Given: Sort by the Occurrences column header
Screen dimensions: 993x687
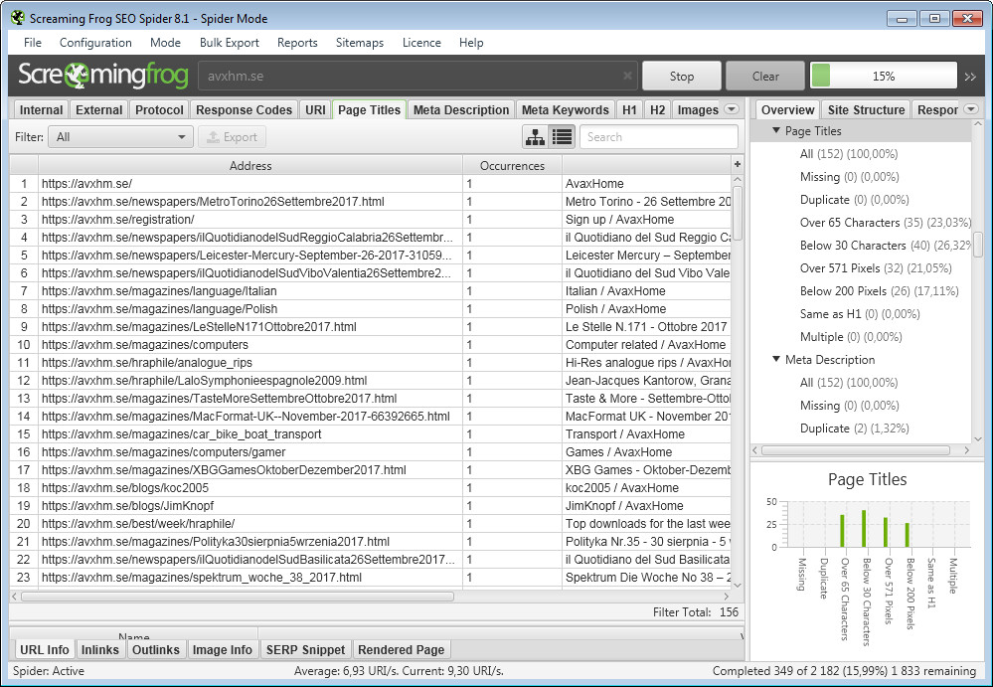Looking at the screenshot, I should point(512,165).
